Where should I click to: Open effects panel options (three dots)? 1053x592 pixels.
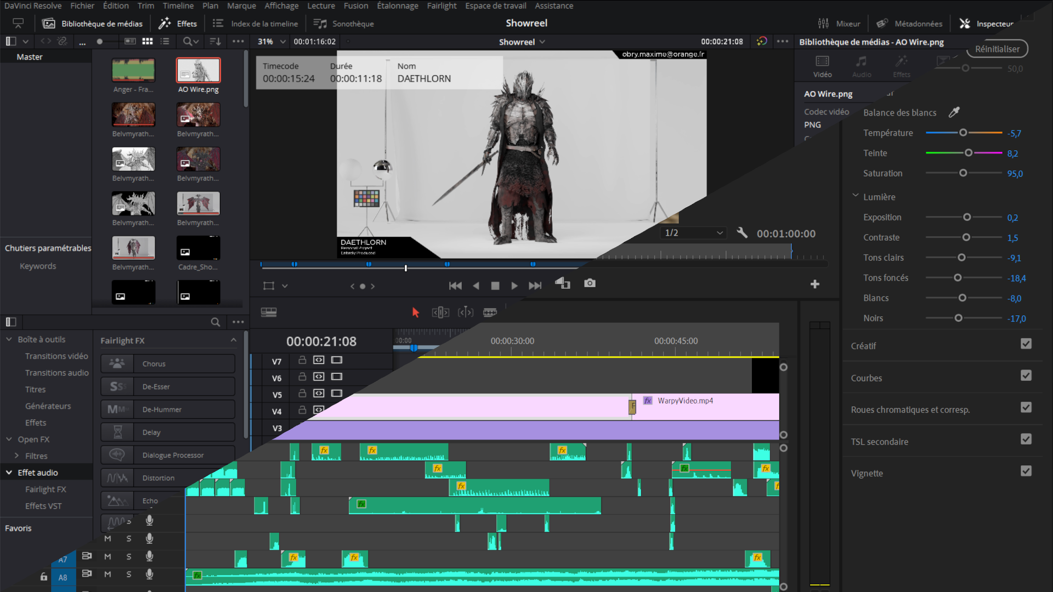pyautogui.click(x=238, y=322)
